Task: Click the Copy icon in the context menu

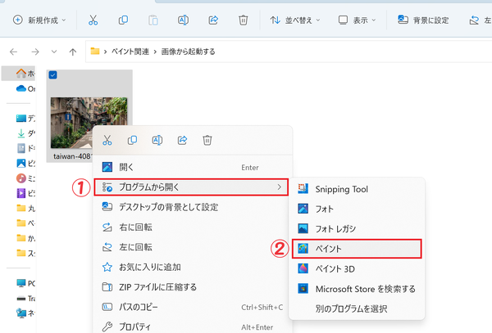Action: pyautogui.click(x=132, y=140)
